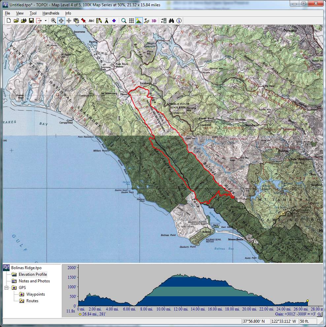
Task: Select the Zoom magnifier tool in toolbar
Action: coord(53,20)
